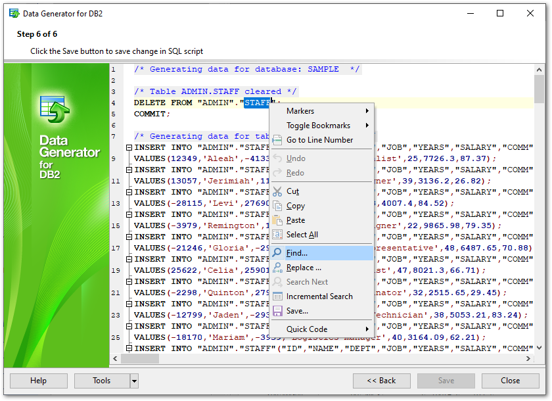Screen dimensions: 552x401
Task: Click line number 21 in the gutter
Action: 116,293
